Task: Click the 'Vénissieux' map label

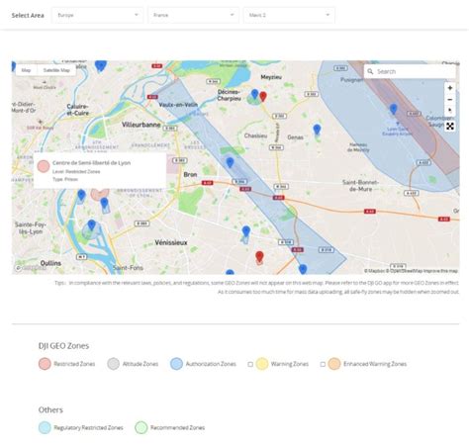Action: click(x=171, y=242)
